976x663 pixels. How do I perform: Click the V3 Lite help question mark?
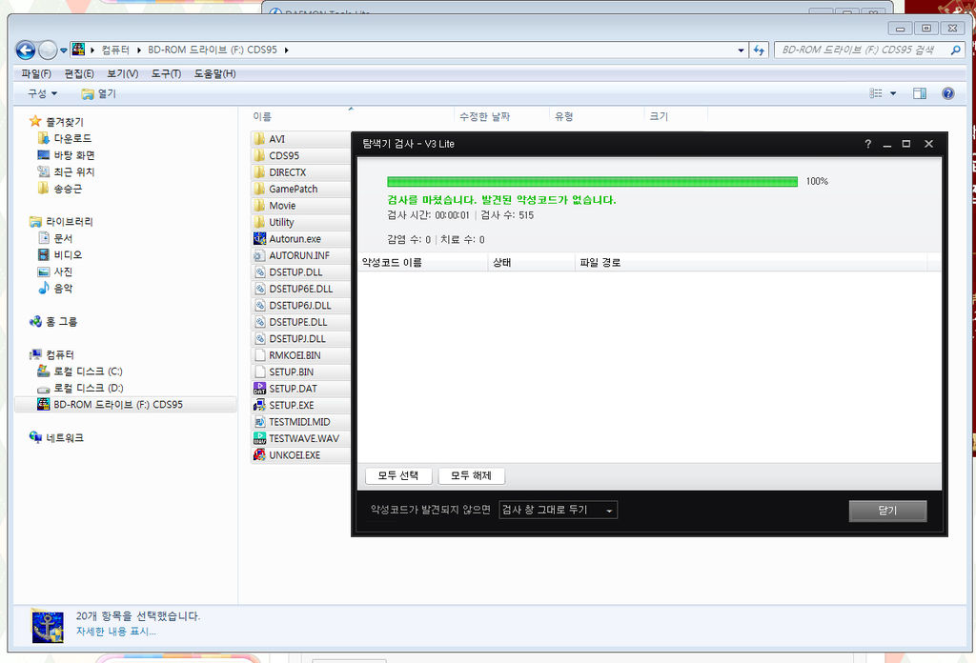[x=867, y=144]
